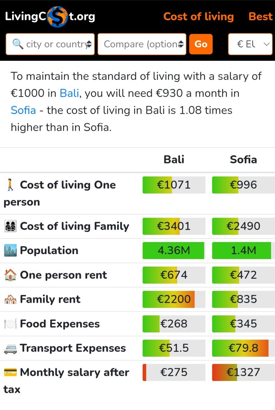
Task: Click the walking person icon
Action: (x=10, y=185)
